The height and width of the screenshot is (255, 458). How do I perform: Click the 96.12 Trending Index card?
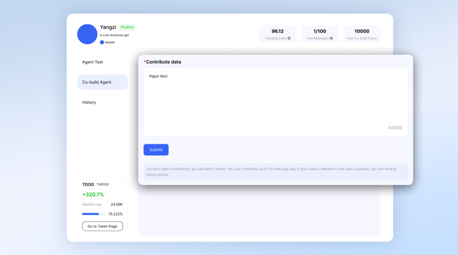277,34
